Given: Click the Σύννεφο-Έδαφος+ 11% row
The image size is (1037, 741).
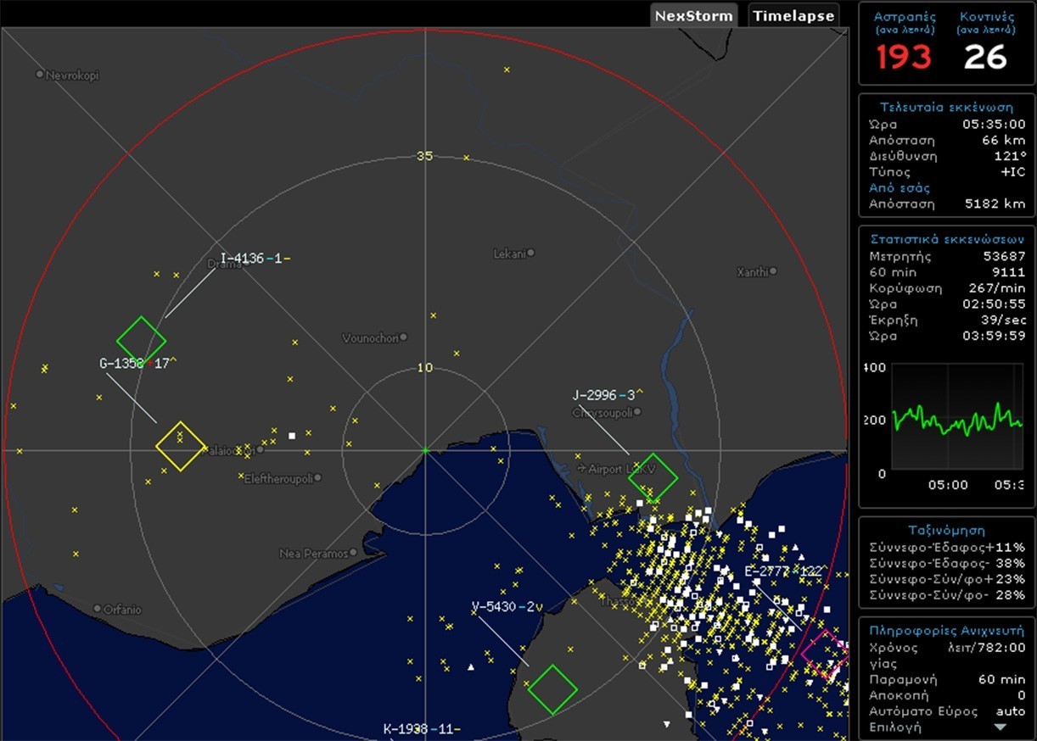Looking at the screenshot, I should 947,547.
